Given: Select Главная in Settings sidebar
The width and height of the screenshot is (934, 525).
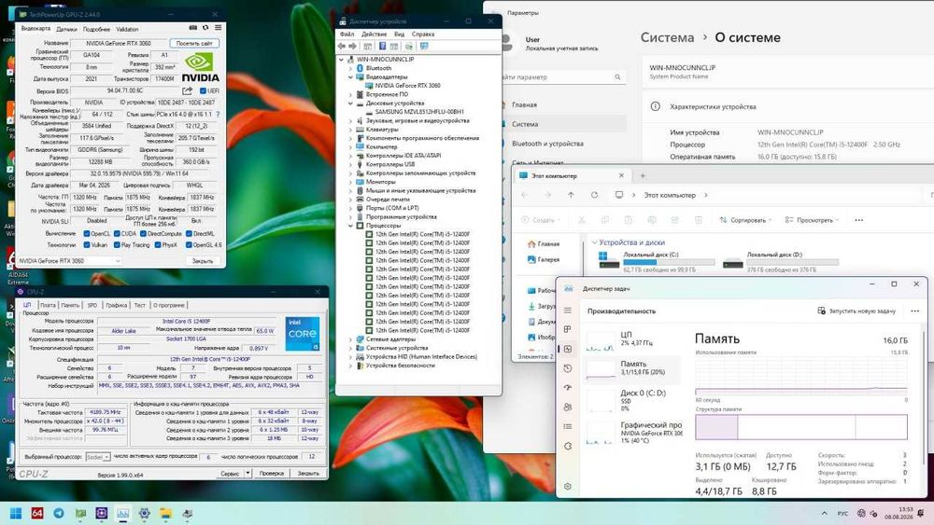Looking at the screenshot, I should click(524, 104).
